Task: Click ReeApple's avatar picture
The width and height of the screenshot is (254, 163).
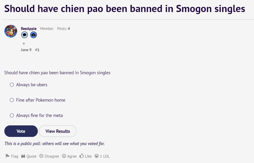Action: [x=11, y=31]
